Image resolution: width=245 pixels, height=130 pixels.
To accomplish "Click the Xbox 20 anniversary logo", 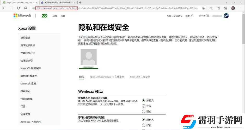I will (44, 16).
